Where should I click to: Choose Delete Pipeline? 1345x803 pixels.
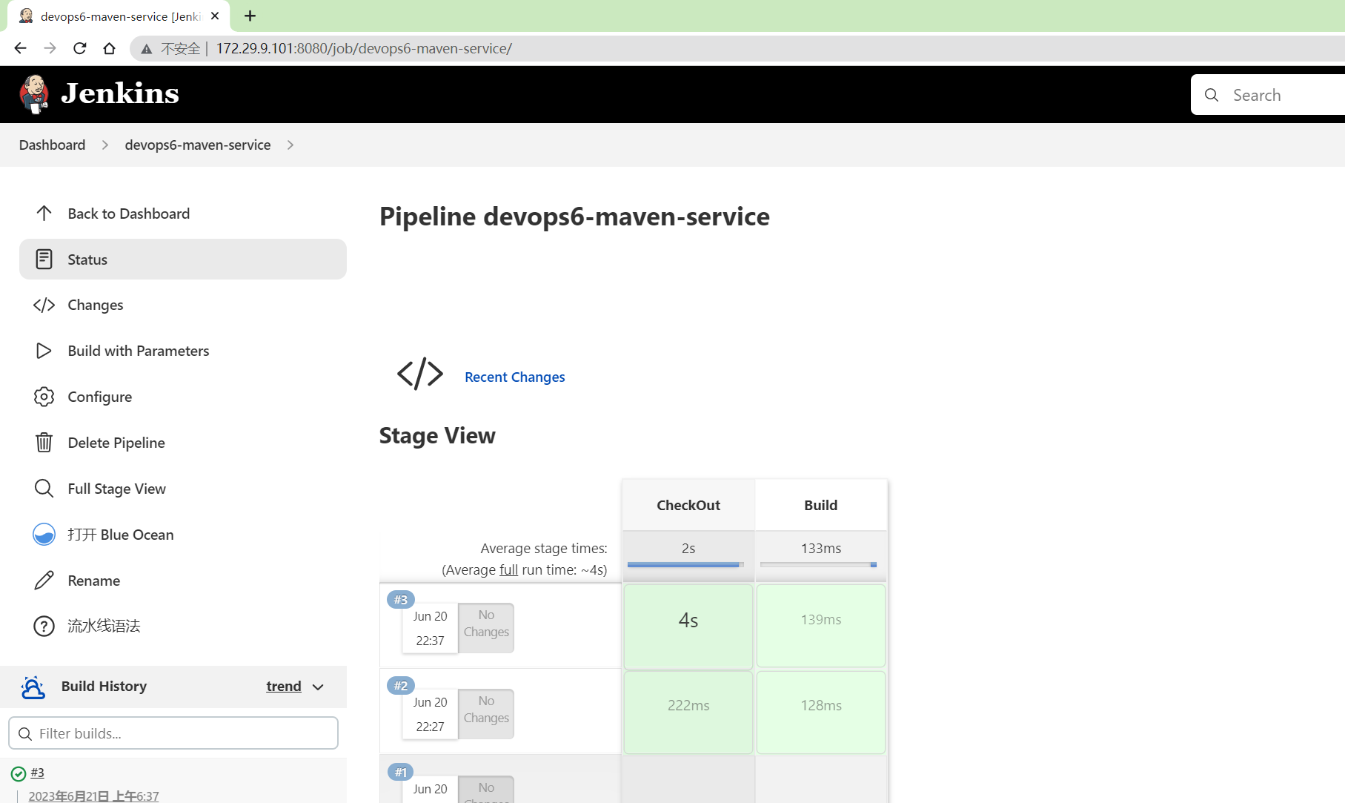tap(116, 443)
